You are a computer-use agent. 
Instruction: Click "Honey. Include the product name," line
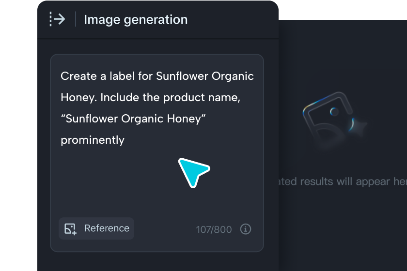coord(151,97)
